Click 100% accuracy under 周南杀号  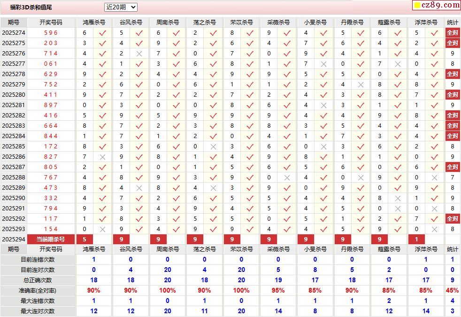[x=168, y=291]
